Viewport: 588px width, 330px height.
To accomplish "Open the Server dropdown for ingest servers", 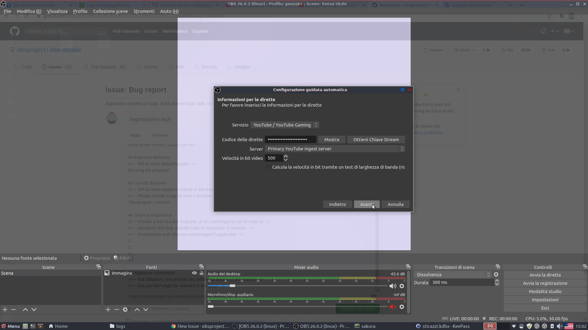I will click(402, 149).
